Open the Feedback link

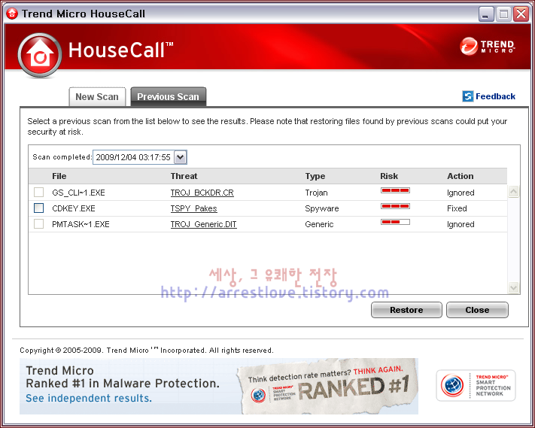coord(495,96)
